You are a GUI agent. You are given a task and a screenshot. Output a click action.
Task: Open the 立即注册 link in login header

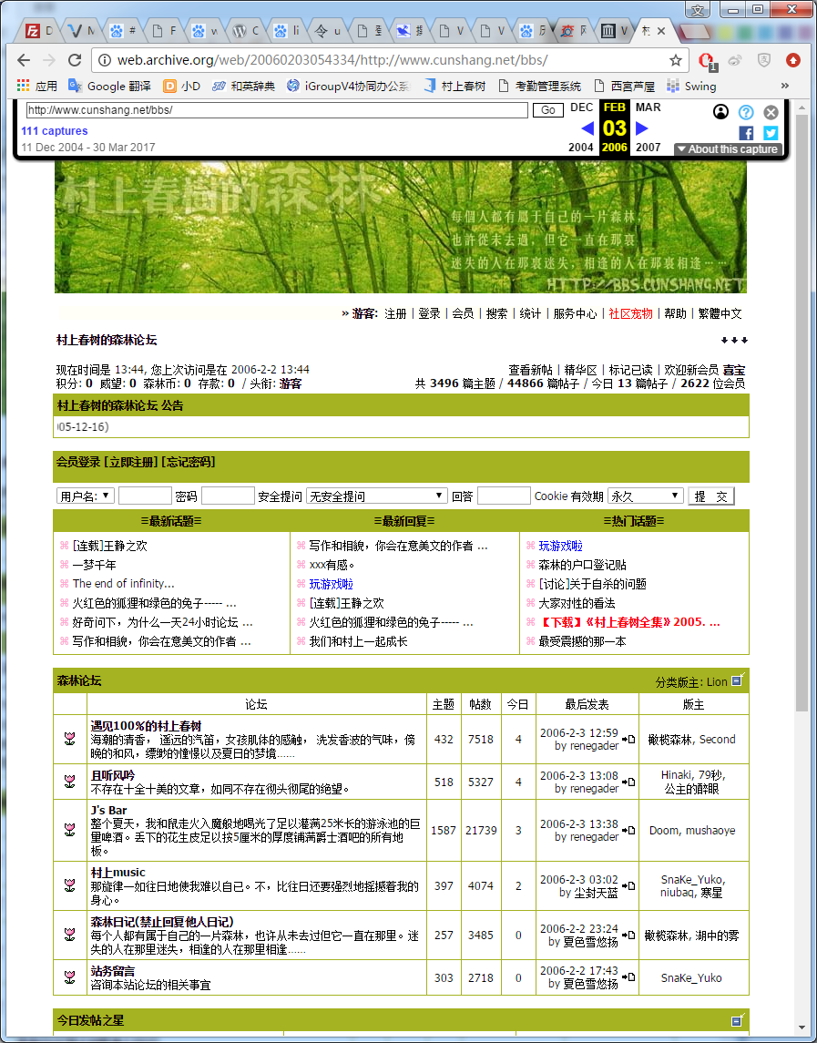pos(130,462)
